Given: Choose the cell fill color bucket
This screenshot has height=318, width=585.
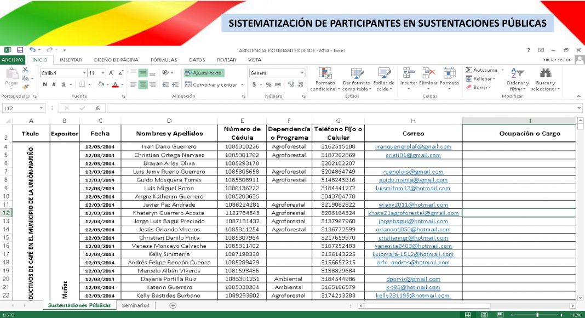Looking at the screenshot, I should point(101,85).
